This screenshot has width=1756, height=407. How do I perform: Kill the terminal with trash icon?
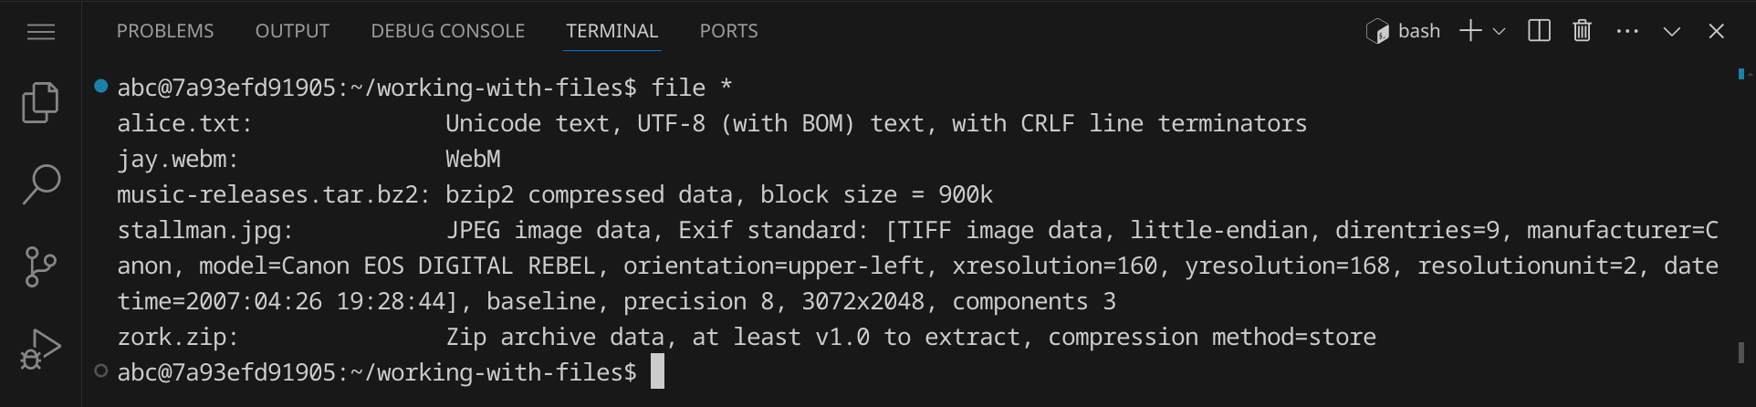pyautogui.click(x=1583, y=31)
